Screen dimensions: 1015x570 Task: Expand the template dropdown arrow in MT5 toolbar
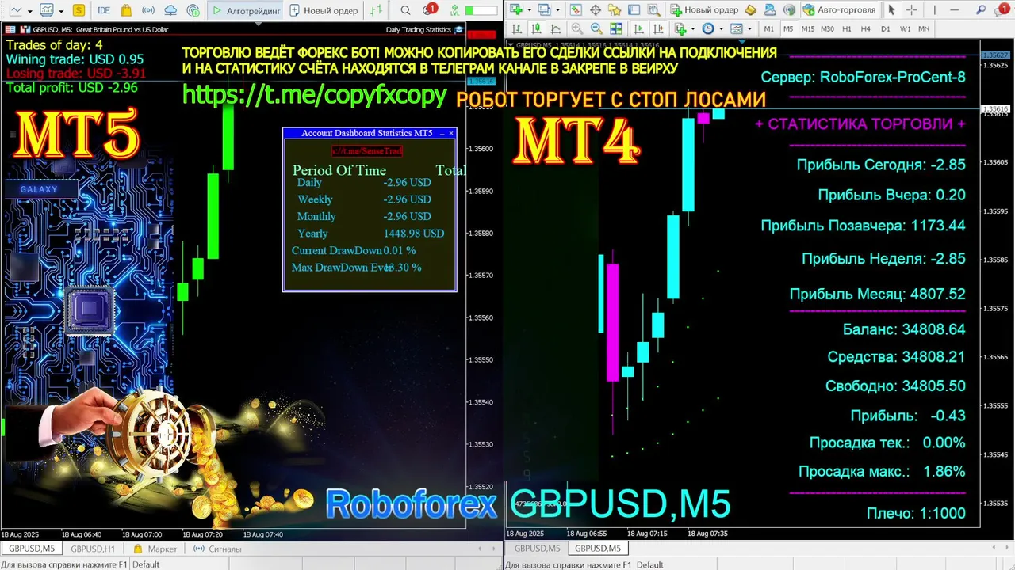coord(61,11)
